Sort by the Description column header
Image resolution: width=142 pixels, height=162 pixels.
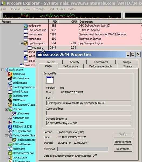(109, 22)
